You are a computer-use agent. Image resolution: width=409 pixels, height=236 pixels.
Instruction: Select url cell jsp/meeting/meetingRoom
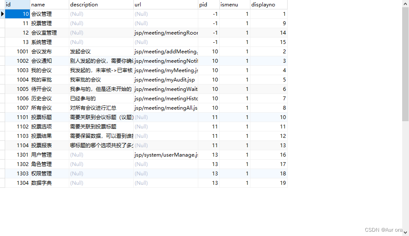pyautogui.click(x=166, y=33)
